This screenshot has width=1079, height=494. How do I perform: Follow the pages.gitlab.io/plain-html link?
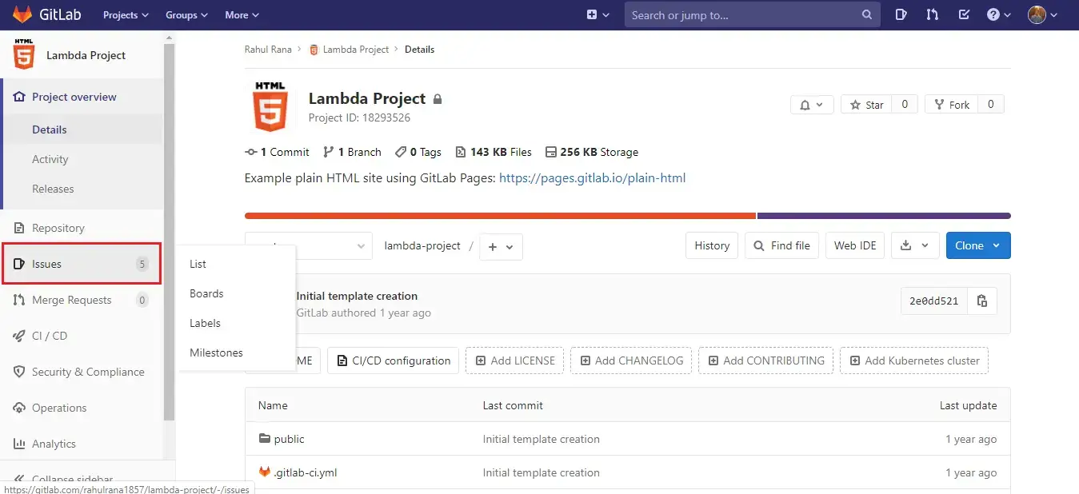tap(592, 178)
